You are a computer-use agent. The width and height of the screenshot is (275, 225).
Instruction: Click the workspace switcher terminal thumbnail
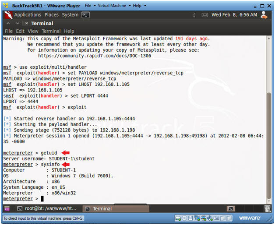pos(231,208)
